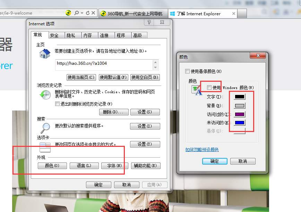Click the green 360 plus icon in address bar
Screen dimensions: 301x212
[x=68, y=13]
